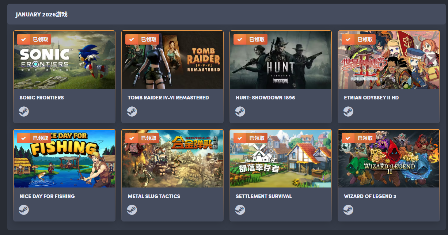Click the claimed checkmark badge on Sonic Frontiers
The height and width of the screenshot is (235, 448).
34,39
